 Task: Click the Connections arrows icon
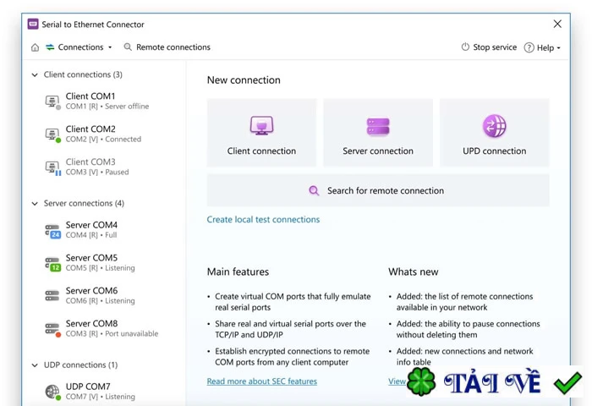pos(50,47)
